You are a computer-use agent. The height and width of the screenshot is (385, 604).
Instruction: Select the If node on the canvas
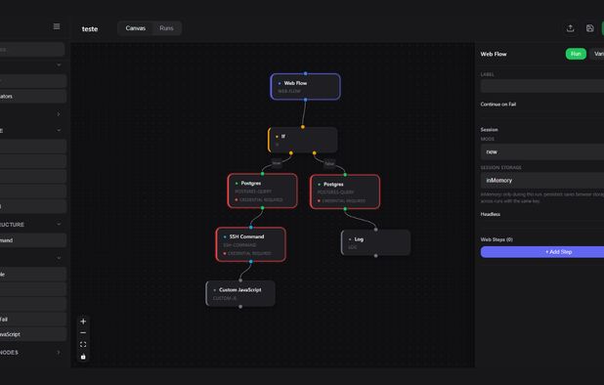click(x=303, y=140)
